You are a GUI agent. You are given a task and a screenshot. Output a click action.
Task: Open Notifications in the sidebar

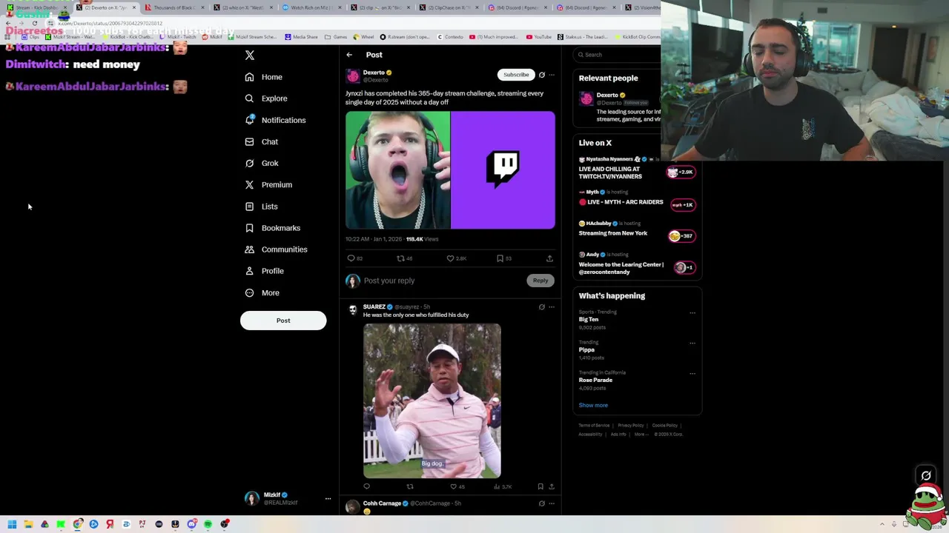coord(275,120)
